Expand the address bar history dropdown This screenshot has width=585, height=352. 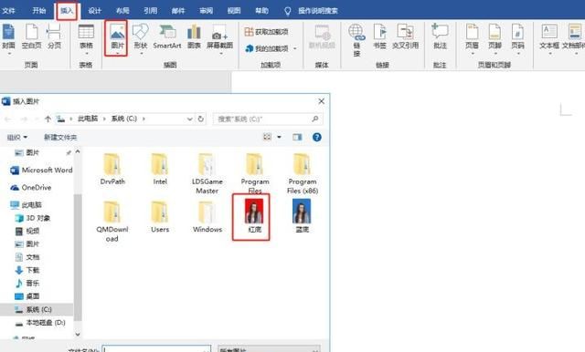tap(189, 119)
